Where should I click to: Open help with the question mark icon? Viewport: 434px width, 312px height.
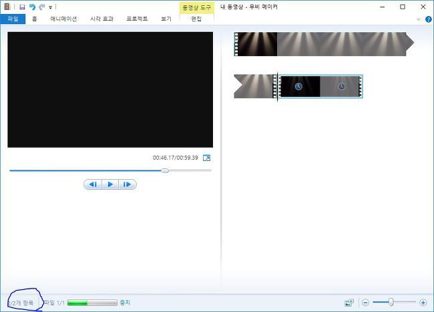point(428,19)
